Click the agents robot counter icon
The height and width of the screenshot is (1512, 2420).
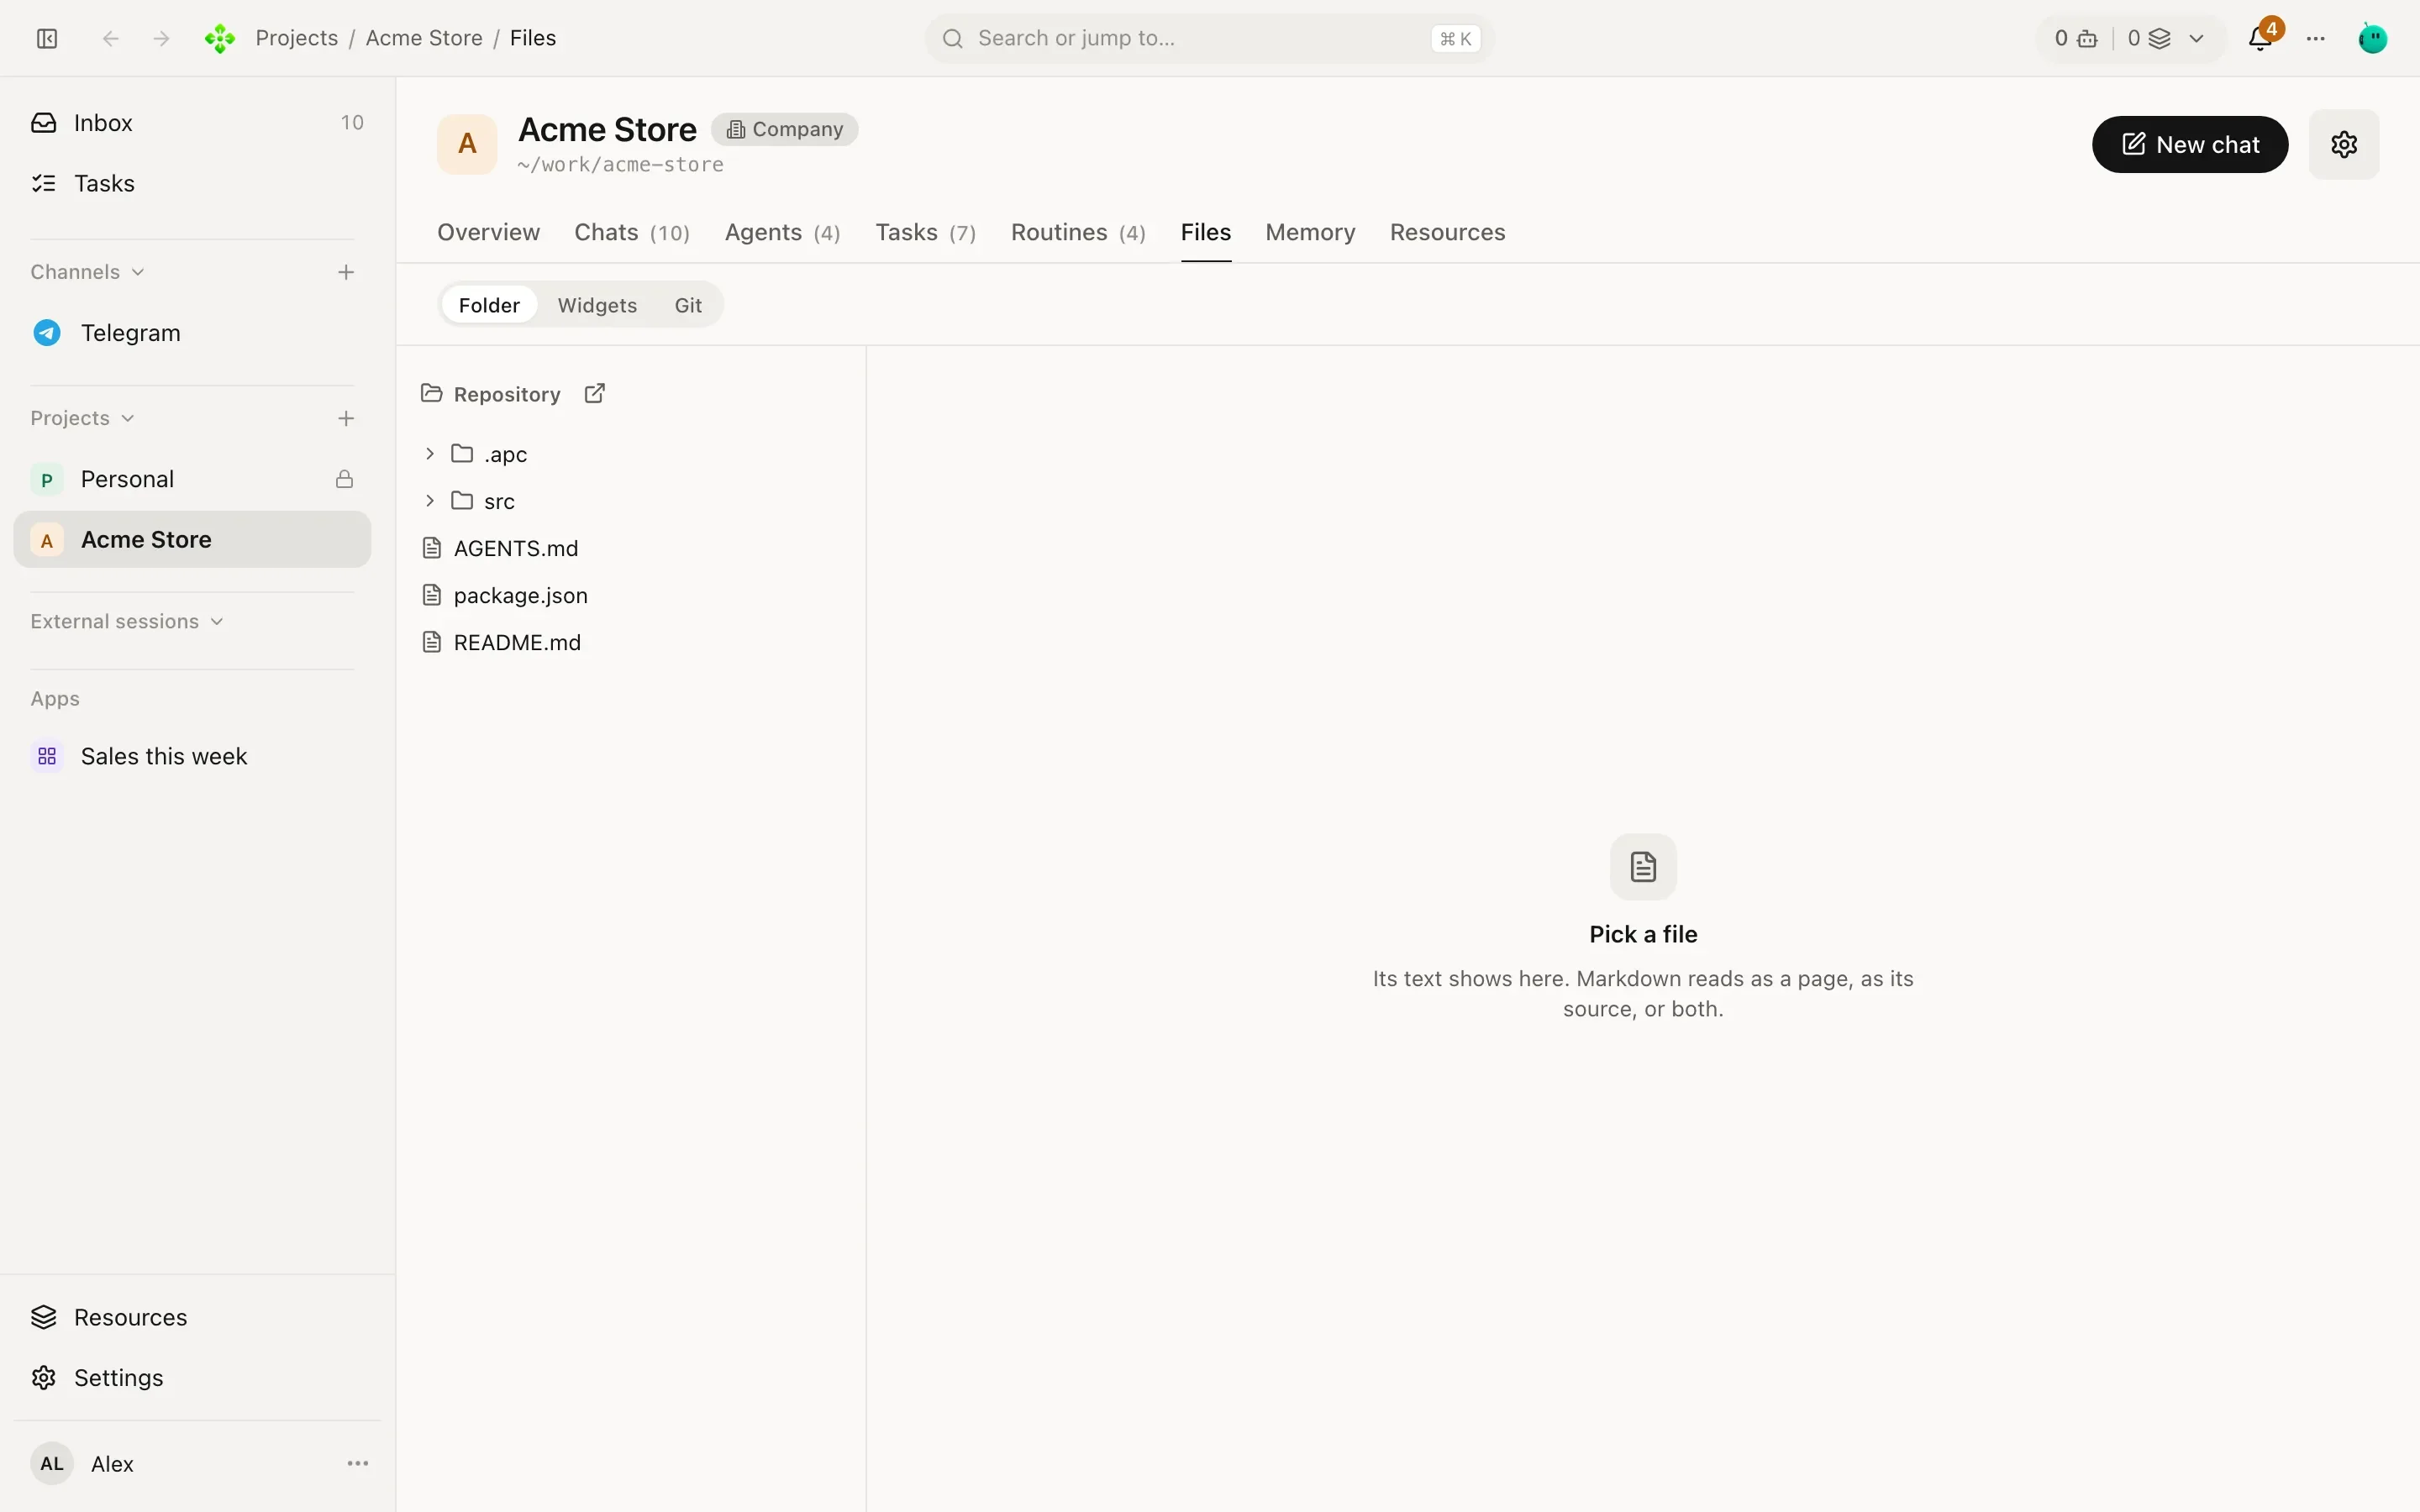pyautogui.click(x=2087, y=39)
